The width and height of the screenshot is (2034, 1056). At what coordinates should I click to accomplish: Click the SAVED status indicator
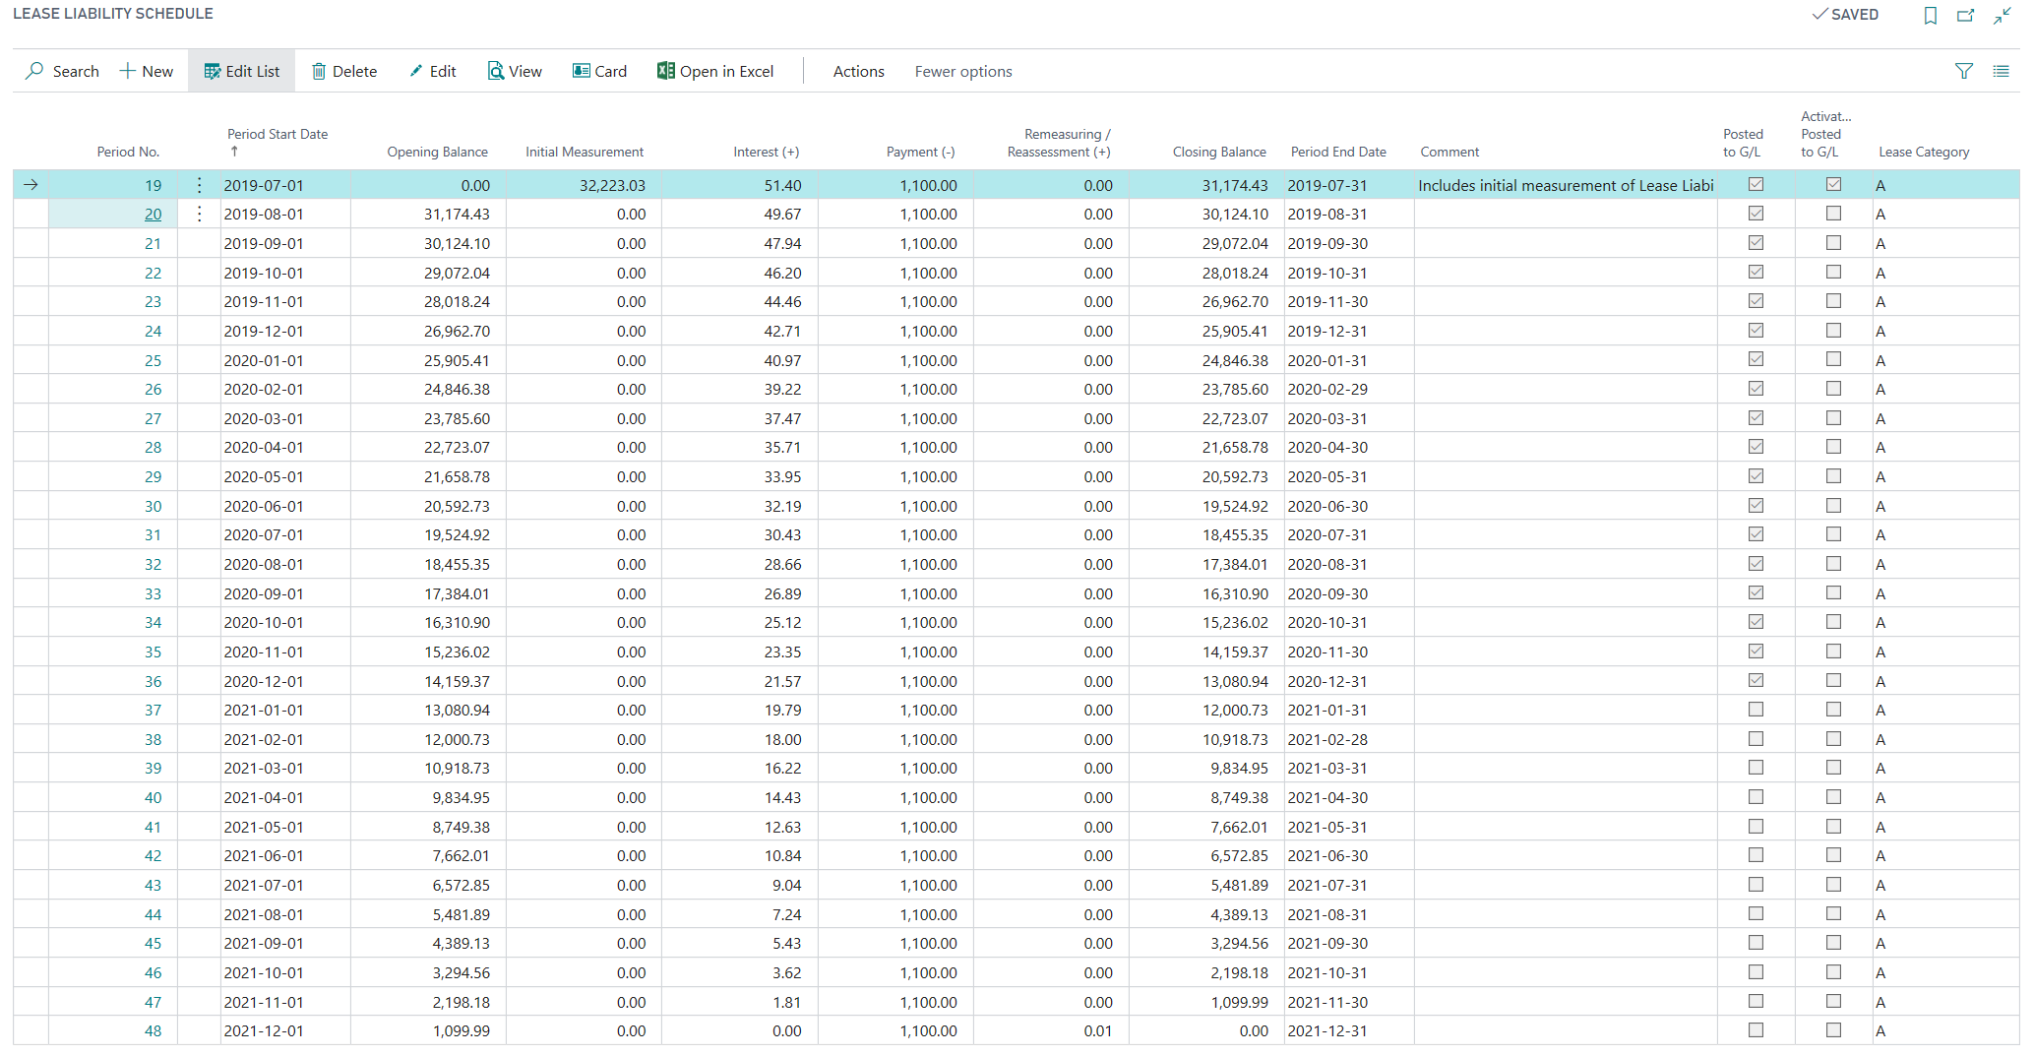1845,15
